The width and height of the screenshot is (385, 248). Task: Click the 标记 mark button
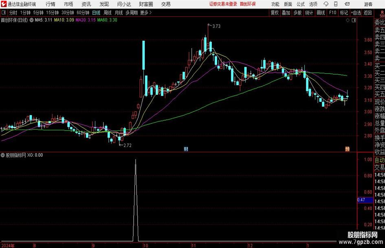(344, 13)
